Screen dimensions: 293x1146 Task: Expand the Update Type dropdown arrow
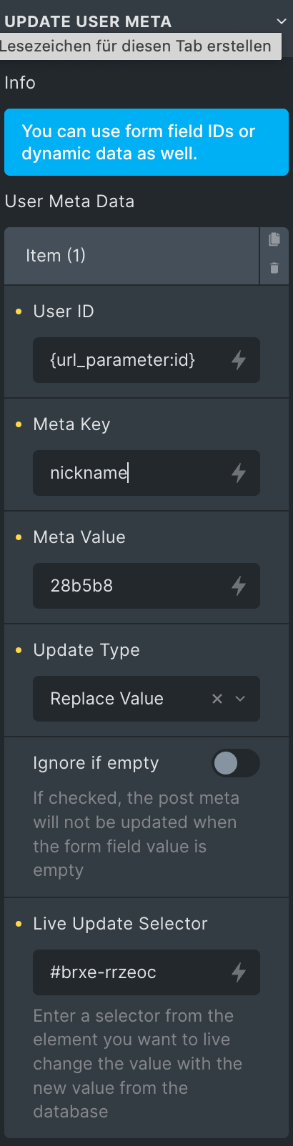click(x=241, y=699)
